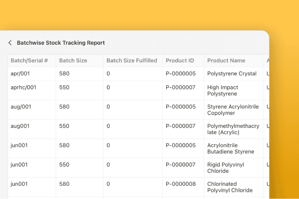Select batch cell apr/001
The height and width of the screenshot is (199, 299).
coord(20,74)
